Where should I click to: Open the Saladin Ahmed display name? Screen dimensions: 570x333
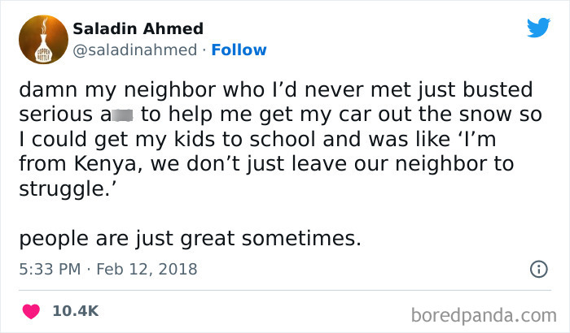138,28
